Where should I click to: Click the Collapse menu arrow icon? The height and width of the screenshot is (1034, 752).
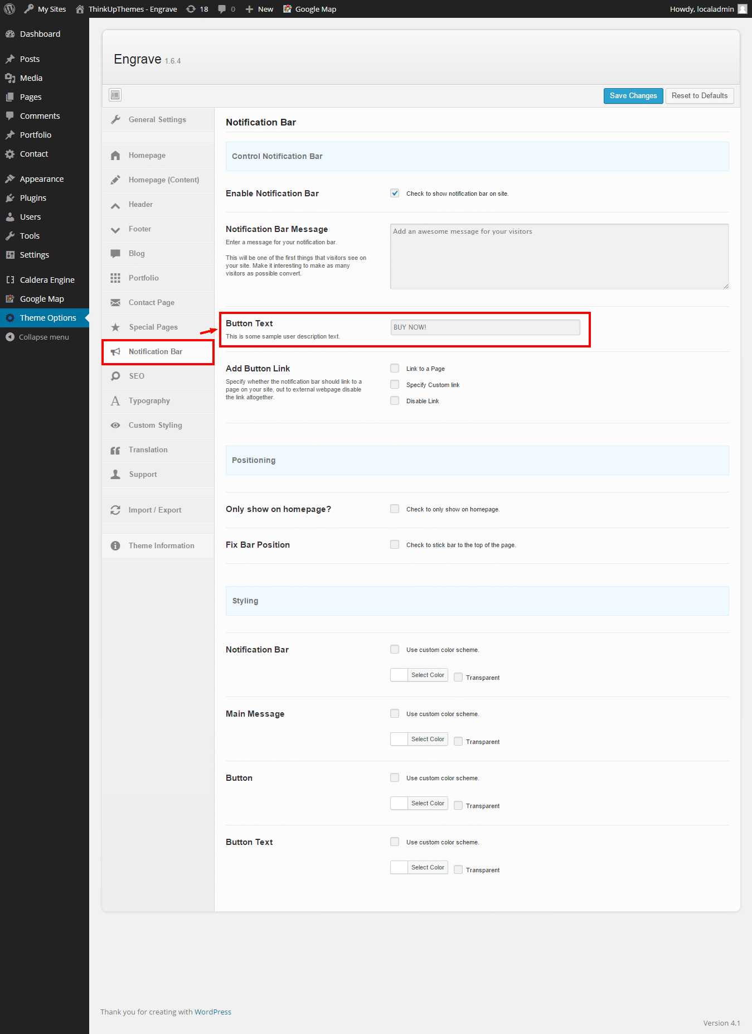pyautogui.click(x=9, y=337)
